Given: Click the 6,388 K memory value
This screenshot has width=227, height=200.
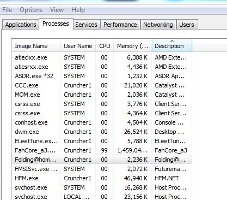Looking at the screenshot, I should click(x=137, y=57).
